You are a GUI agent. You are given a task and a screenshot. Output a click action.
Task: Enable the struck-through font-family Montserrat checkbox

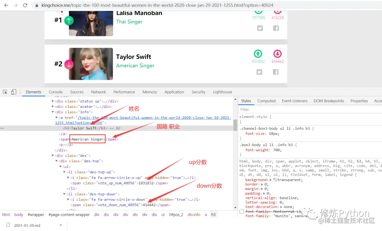[x=242, y=212]
